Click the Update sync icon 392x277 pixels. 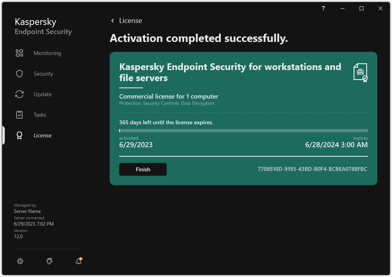(x=19, y=94)
